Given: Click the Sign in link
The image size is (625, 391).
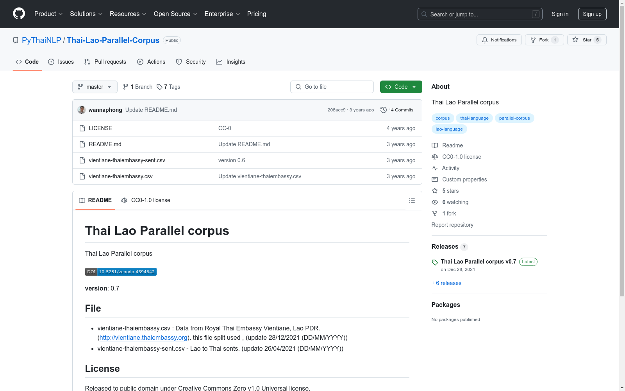Looking at the screenshot, I should pyautogui.click(x=560, y=14).
